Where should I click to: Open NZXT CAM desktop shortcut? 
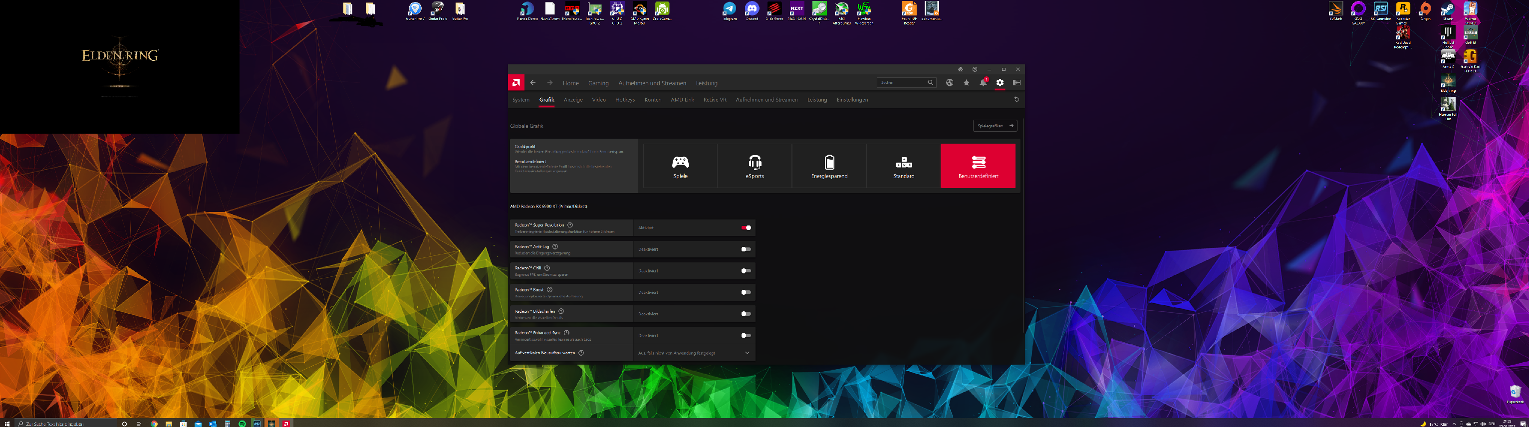[796, 11]
